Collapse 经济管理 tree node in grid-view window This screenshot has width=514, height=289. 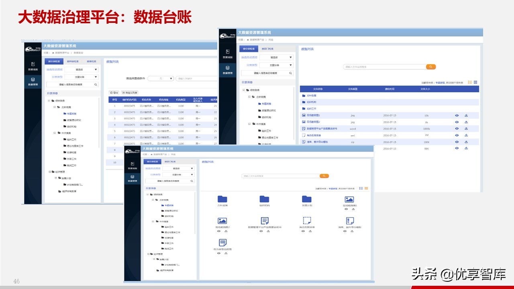(x=148, y=254)
